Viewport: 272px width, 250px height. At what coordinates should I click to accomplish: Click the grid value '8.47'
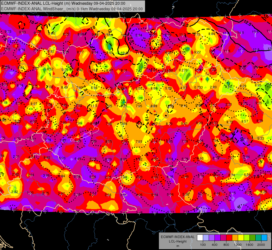(110, 71)
